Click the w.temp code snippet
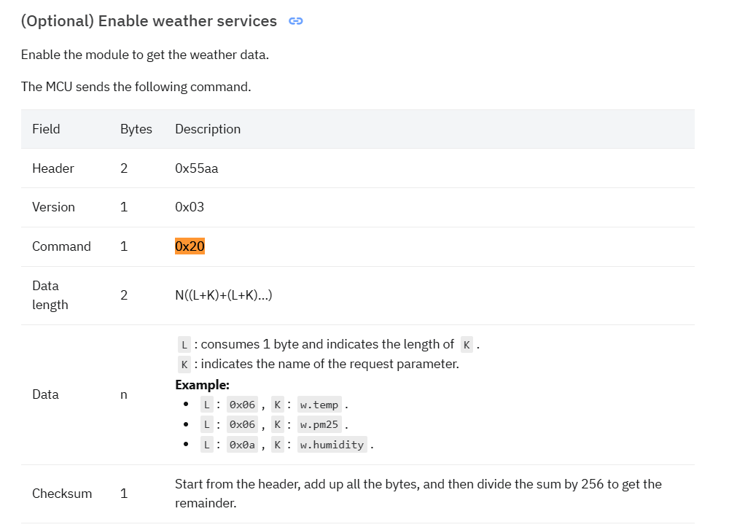The width and height of the screenshot is (737, 530). [x=319, y=405]
